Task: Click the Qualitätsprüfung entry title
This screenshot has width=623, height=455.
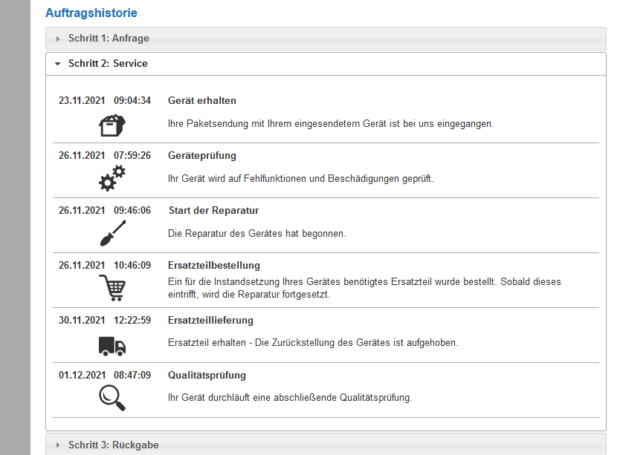Action: (207, 376)
